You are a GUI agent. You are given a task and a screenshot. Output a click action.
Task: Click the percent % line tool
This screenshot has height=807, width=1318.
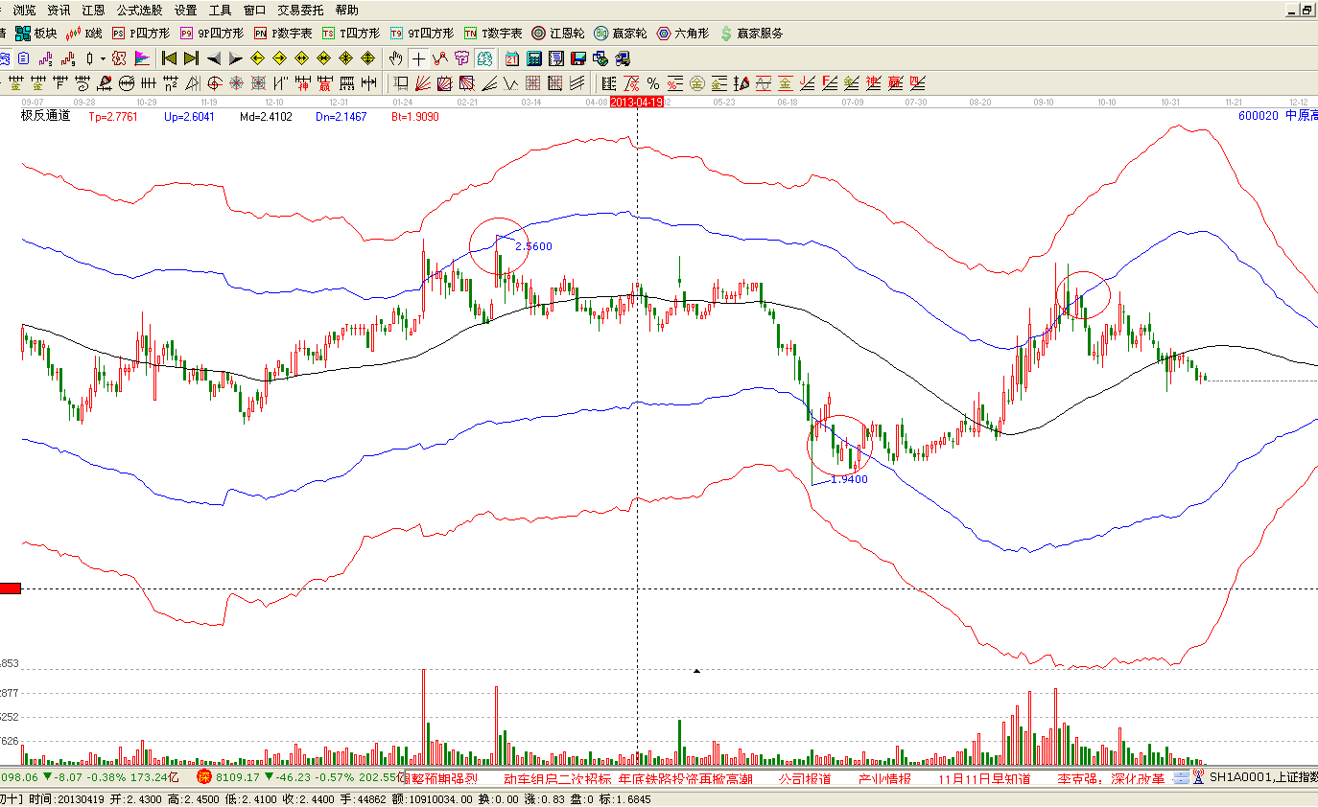tap(652, 82)
